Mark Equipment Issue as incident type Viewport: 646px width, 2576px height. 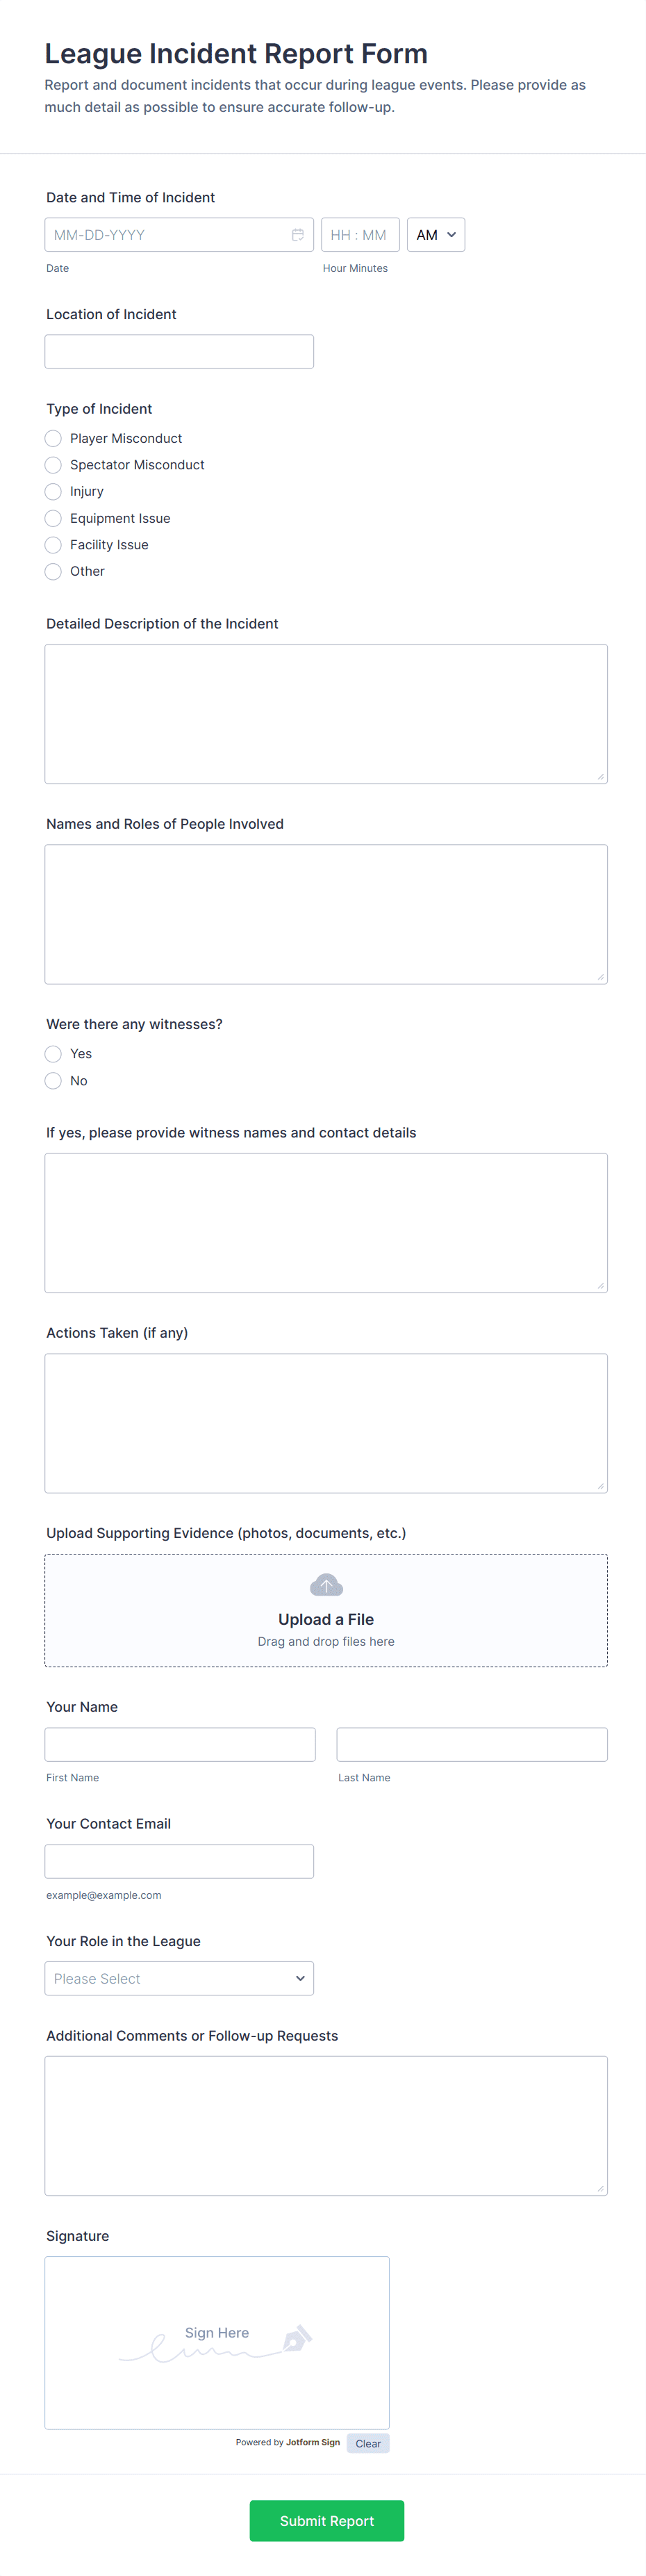point(53,518)
